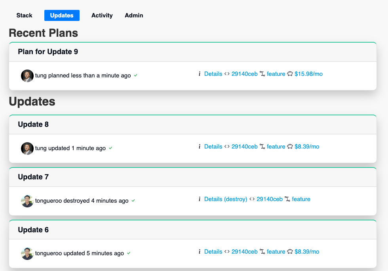Click the $8.39/mo cost link in Update 8
Viewport: 388px width, 271px height.
[x=307, y=146]
